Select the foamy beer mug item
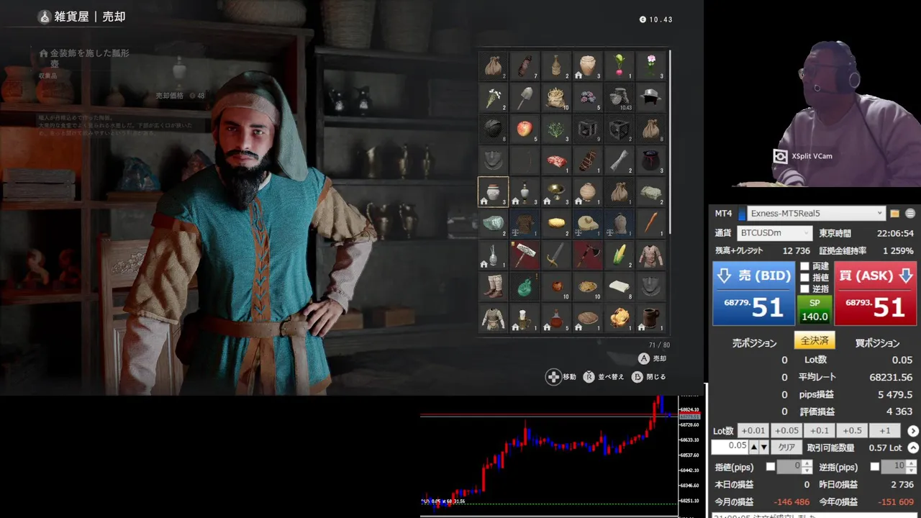 (x=525, y=319)
